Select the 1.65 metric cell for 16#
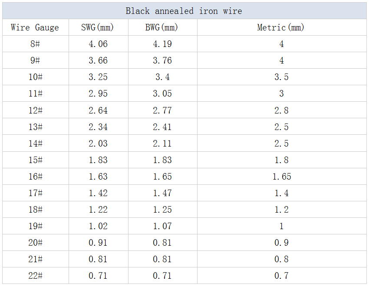The height and width of the screenshot is (287, 369). [281, 177]
